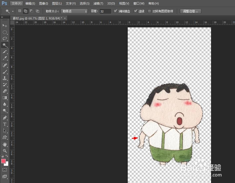Select the Pen tool
This screenshot has width=235, height=183.
(x=5, y=118)
